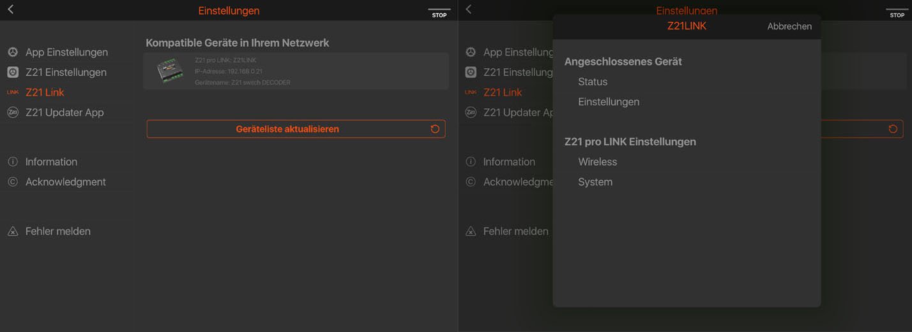
Task: Click the info circle icon on left screen
Action: coord(13,162)
